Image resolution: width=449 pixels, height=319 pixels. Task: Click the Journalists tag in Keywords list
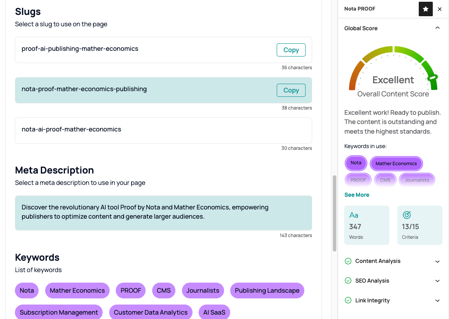click(x=203, y=291)
